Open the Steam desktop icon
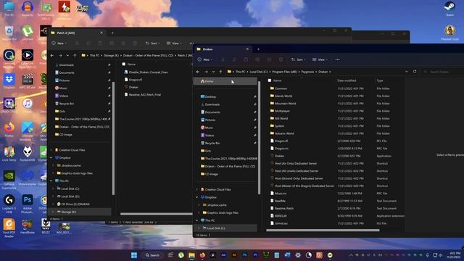464x261 pixels. pos(449,8)
